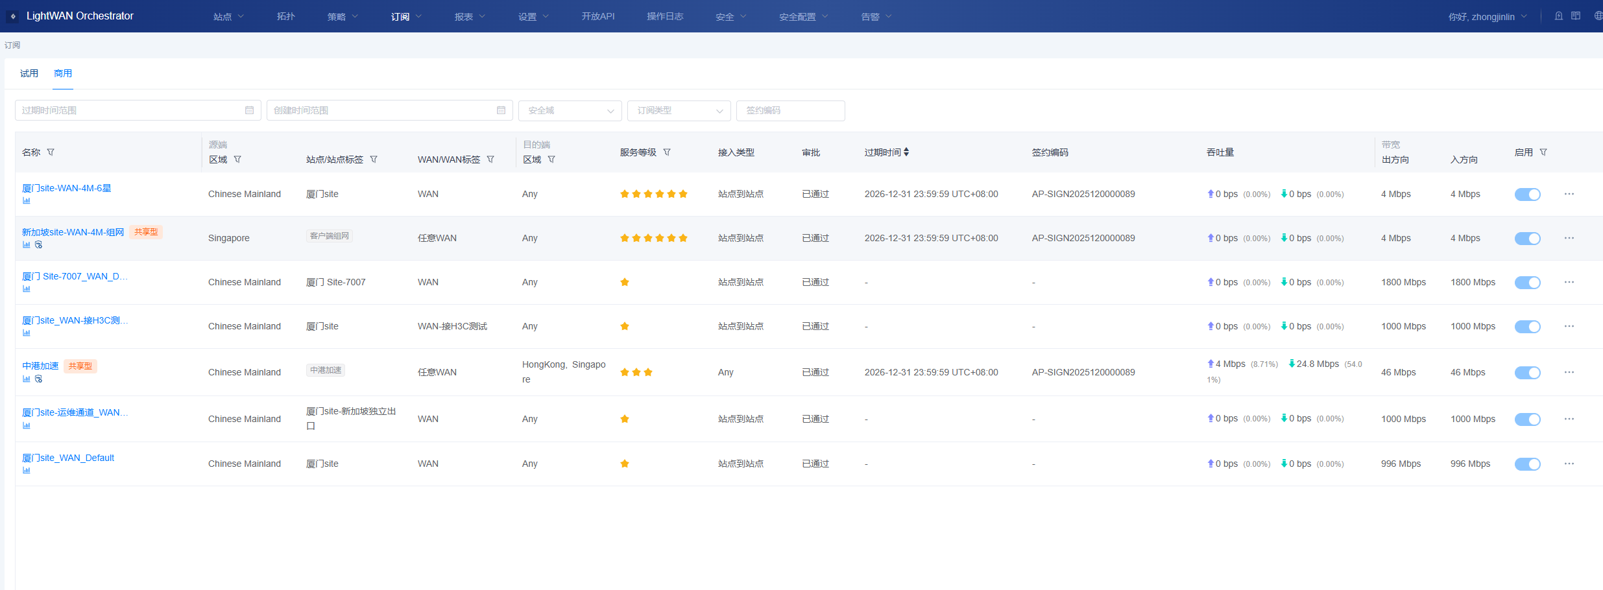Open the 厦门site_WAN_Default subscription link
The image size is (1603, 590).
68,458
